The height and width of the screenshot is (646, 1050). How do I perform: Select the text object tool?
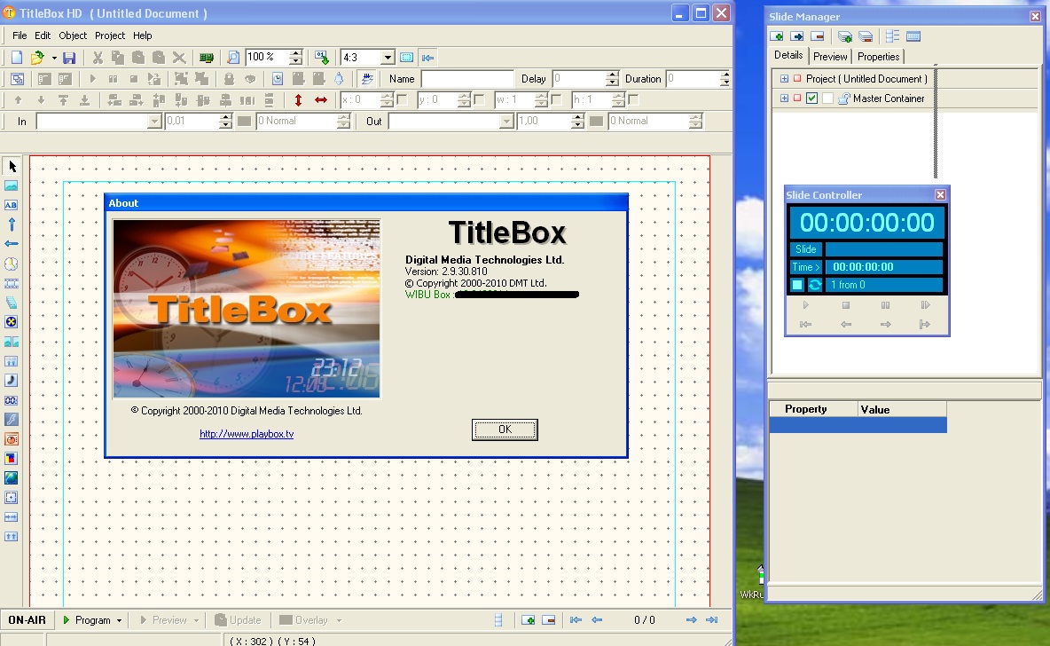(12, 205)
